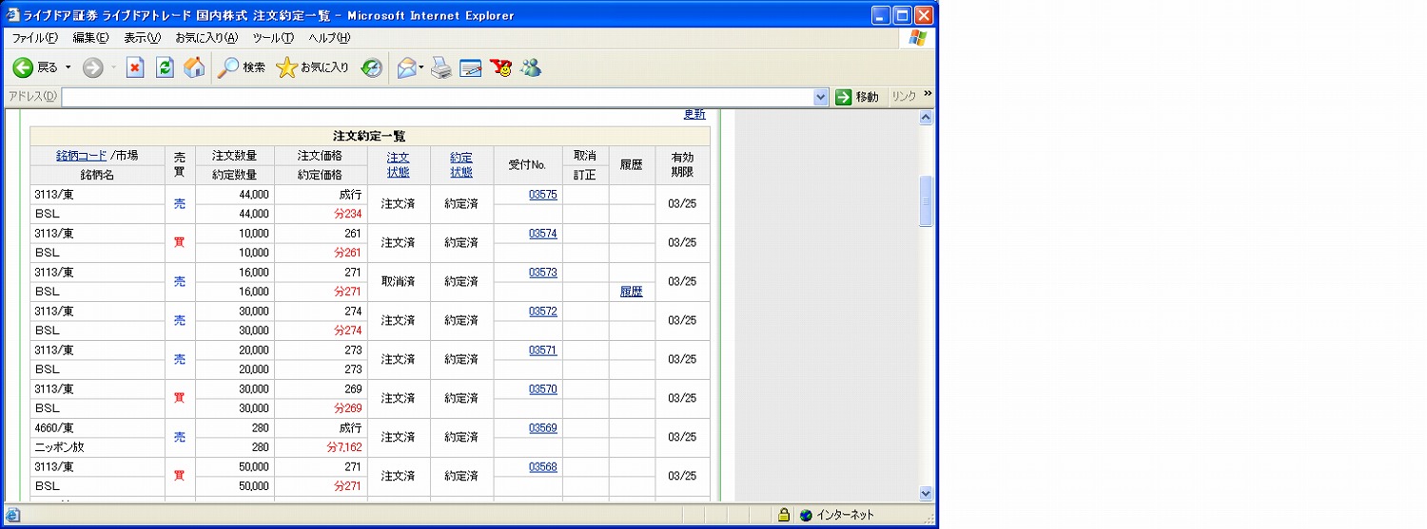Viewport: 1427px width, 529px height.
Task: Click the Back (戻る) arrow button
Action: tap(35, 67)
